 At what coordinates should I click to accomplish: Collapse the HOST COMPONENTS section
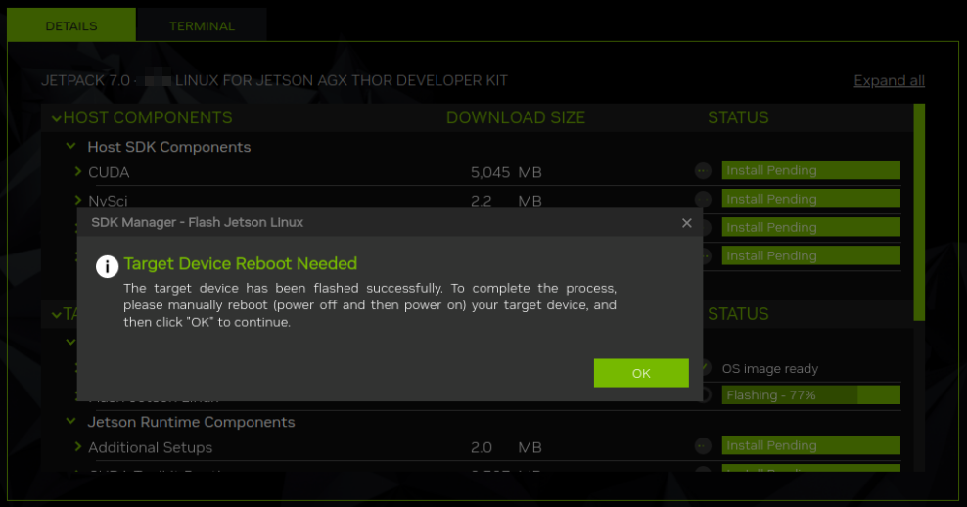pos(57,117)
